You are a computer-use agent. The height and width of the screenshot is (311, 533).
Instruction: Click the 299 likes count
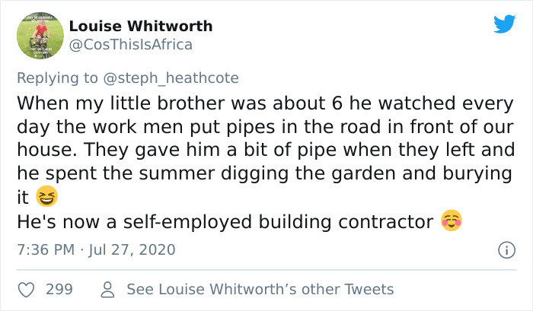[59, 289]
